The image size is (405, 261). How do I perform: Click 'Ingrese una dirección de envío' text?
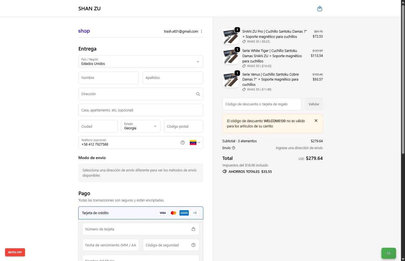299,148
